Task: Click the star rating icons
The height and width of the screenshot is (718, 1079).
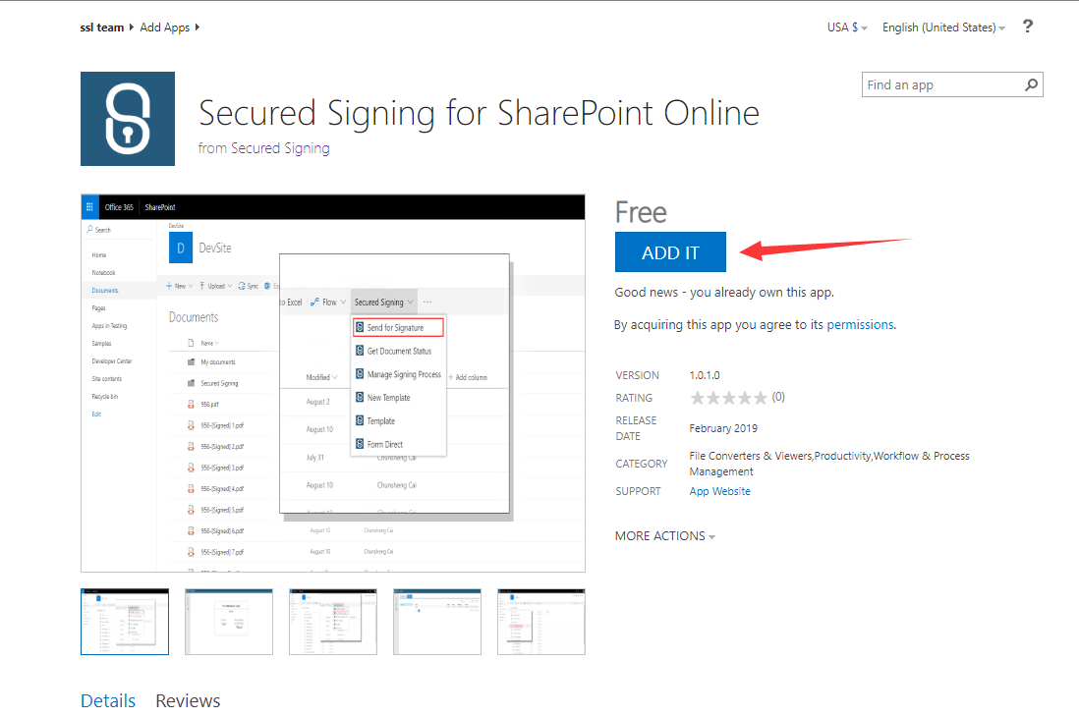Action: (728, 398)
